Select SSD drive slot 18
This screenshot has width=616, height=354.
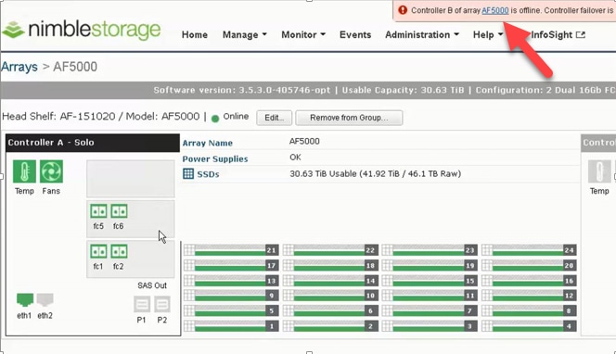[x=330, y=265]
